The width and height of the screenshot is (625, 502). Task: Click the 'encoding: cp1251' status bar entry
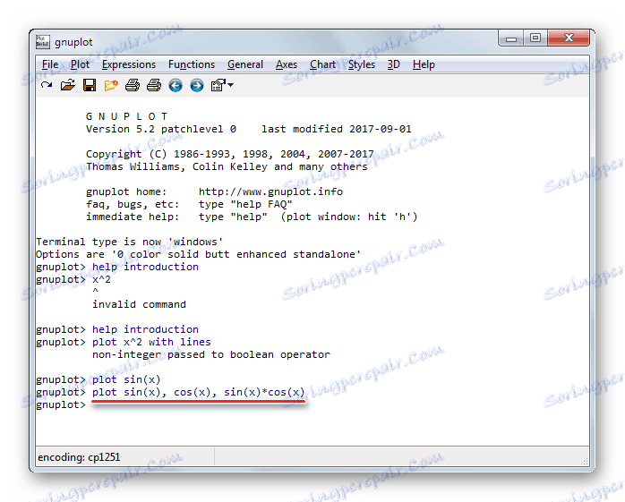pos(79,457)
